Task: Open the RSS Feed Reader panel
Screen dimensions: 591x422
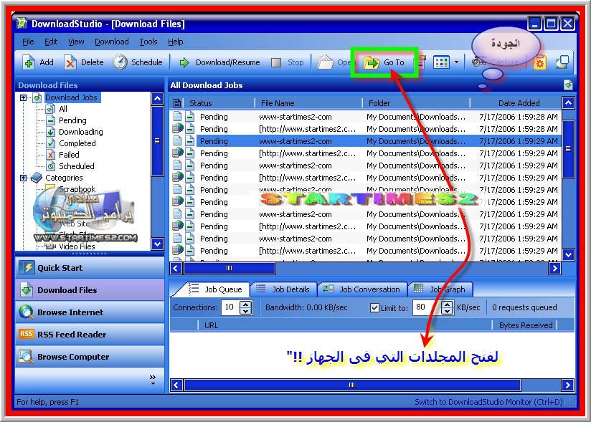Action: (x=90, y=335)
